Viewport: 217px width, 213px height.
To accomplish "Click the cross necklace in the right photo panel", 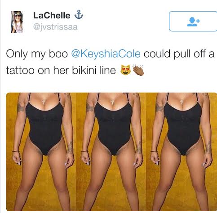I will (182, 102).
